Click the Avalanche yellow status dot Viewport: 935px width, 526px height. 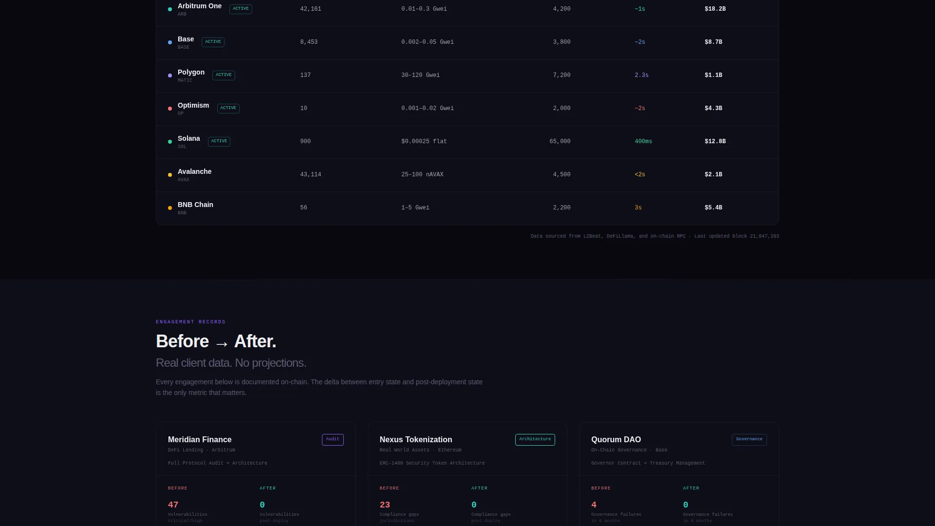pyautogui.click(x=170, y=175)
